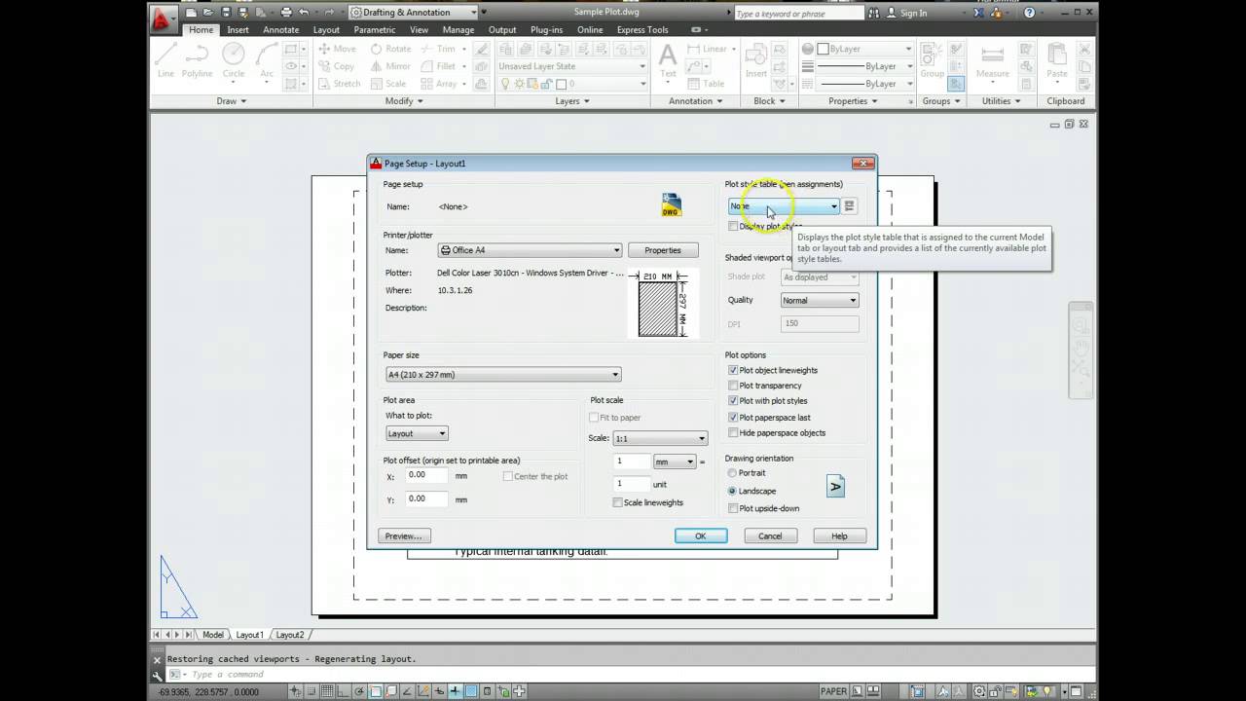Select the Circle tool in ribbon
The image size is (1246, 701).
coord(234,58)
